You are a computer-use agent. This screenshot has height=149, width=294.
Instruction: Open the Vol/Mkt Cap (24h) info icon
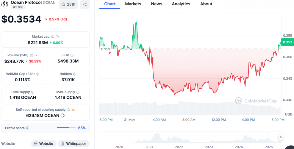pos(37,74)
